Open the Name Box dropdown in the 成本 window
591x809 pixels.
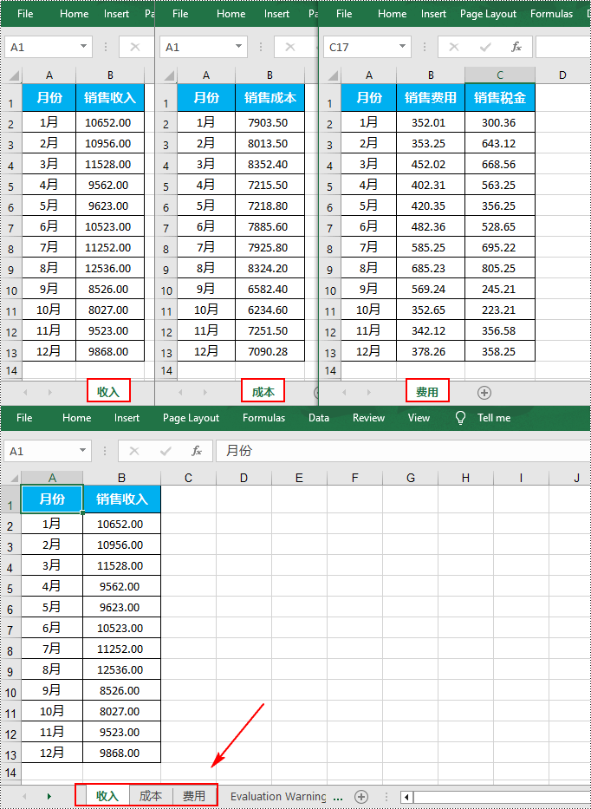238,48
